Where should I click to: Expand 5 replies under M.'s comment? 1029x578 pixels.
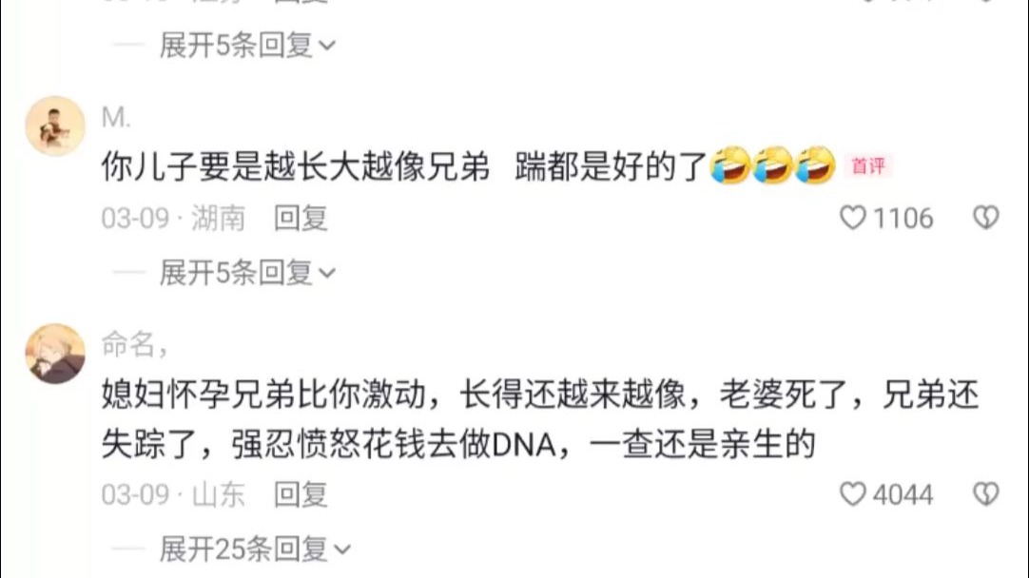point(247,272)
